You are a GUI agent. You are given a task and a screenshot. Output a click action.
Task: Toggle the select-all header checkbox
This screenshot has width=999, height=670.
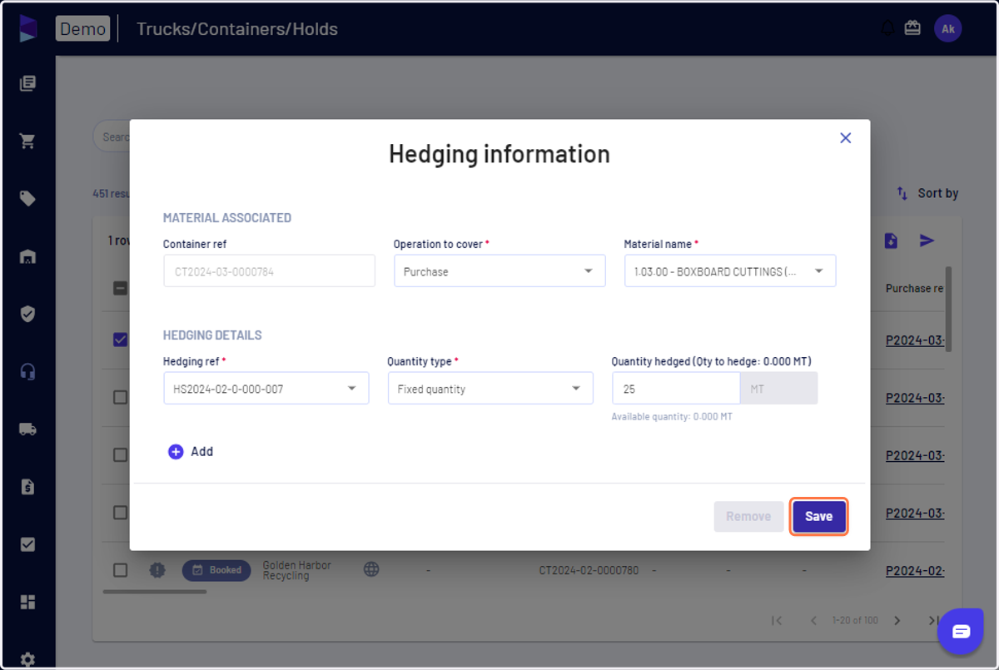pyautogui.click(x=121, y=288)
